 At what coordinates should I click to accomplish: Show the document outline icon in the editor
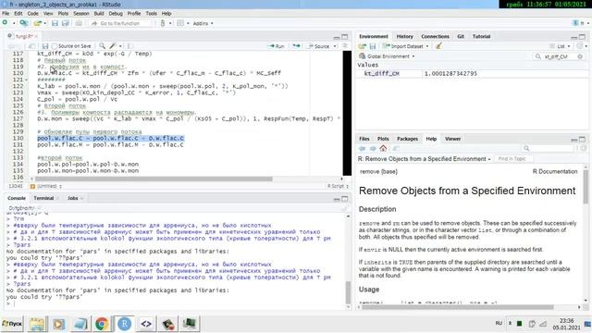tap(345, 46)
